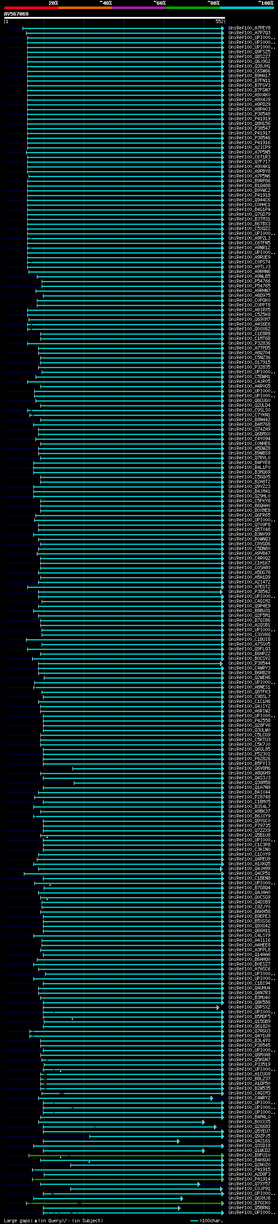Select hit label UniRef100_A9PA03
Viewport: 278px width, 1224px height.
point(249,109)
